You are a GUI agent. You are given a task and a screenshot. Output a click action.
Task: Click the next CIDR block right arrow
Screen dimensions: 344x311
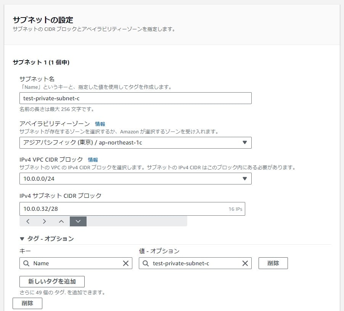(44, 221)
